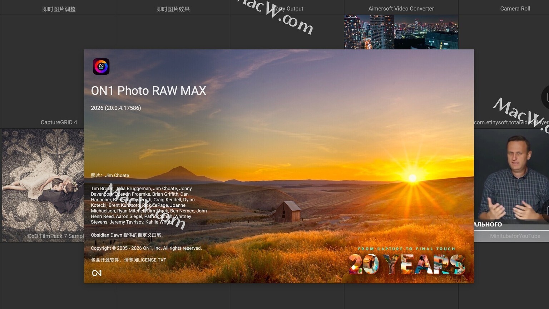Click the MinitubeforYouTube folder name
The height and width of the screenshot is (309, 549).
coord(515,236)
